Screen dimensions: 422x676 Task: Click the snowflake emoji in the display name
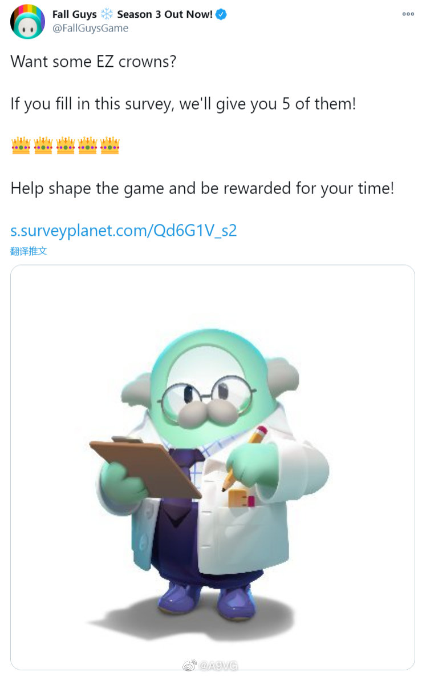(107, 14)
